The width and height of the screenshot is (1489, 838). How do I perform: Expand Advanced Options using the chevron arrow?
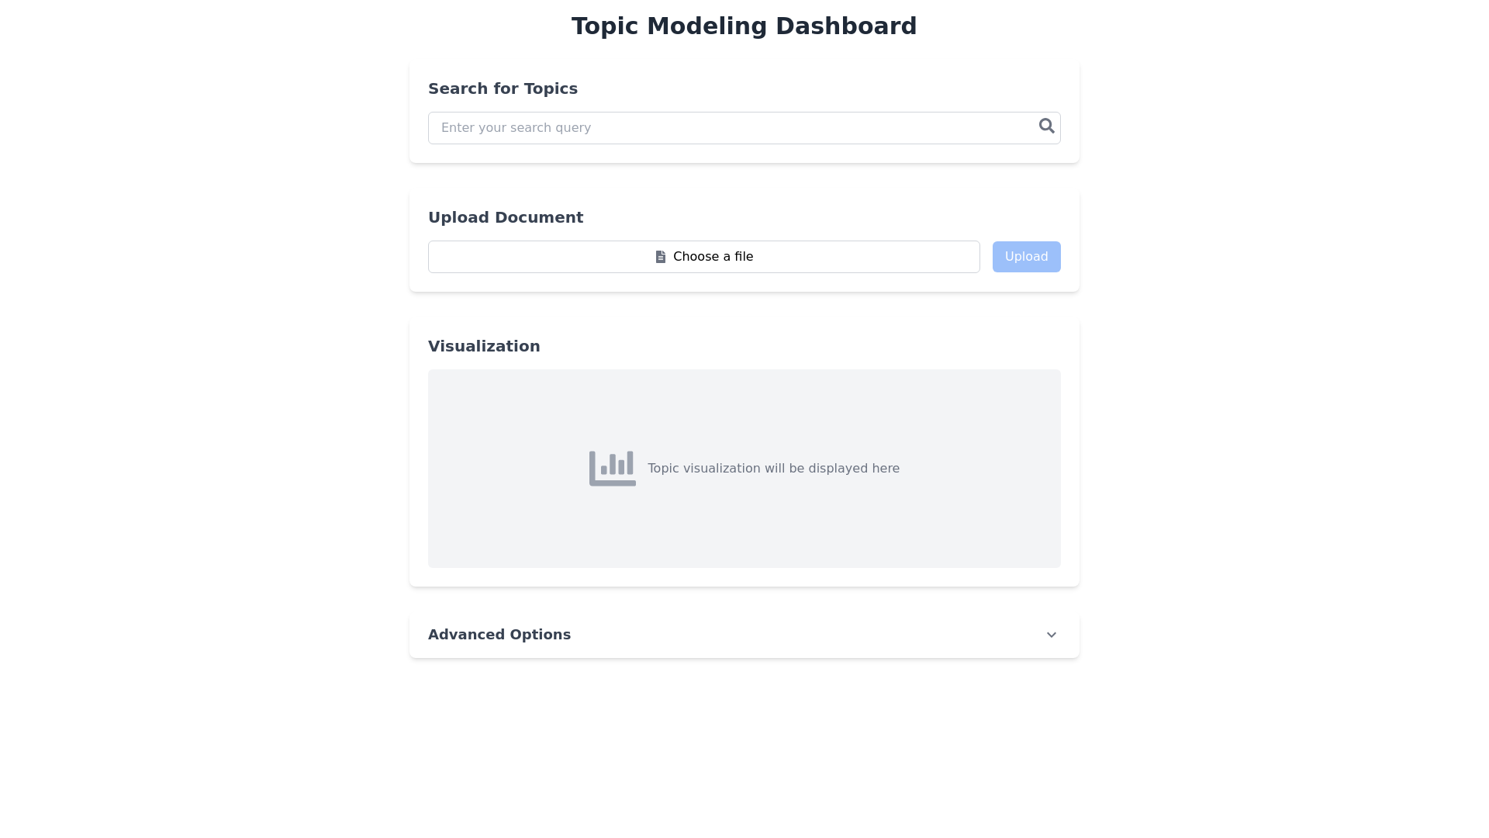(x=1052, y=635)
